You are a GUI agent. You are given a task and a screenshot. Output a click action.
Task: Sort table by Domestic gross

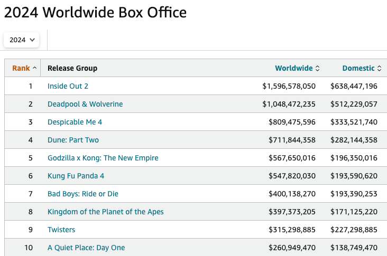(358, 68)
